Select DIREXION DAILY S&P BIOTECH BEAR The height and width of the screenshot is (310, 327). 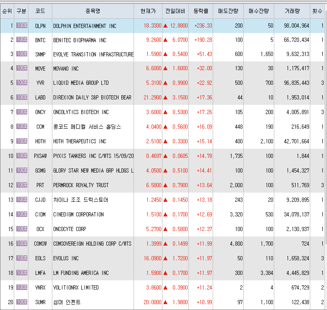[x=92, y=97]
